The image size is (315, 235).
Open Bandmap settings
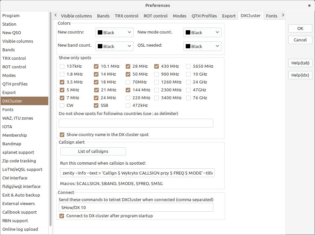25,144
